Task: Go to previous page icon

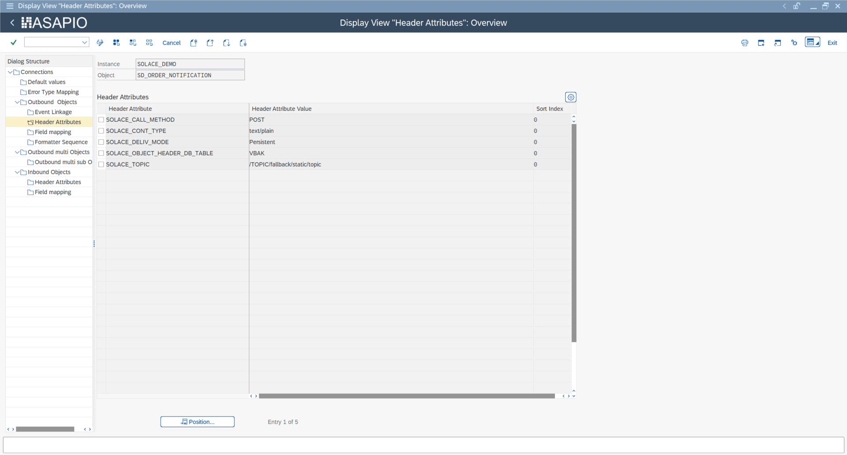Action: click(x=210, y=43)
